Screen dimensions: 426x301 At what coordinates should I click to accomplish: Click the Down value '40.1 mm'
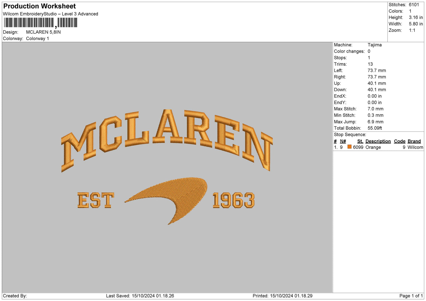click(x=377, y=90)
